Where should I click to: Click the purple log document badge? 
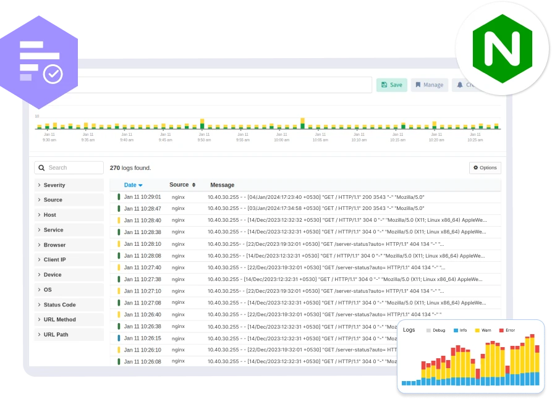(39, 56)
